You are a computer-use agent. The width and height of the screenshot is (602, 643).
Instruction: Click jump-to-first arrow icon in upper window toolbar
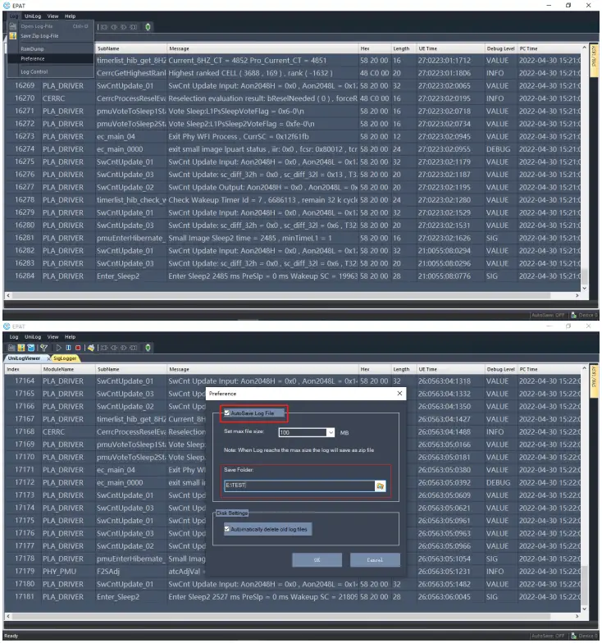pos(104,27)
